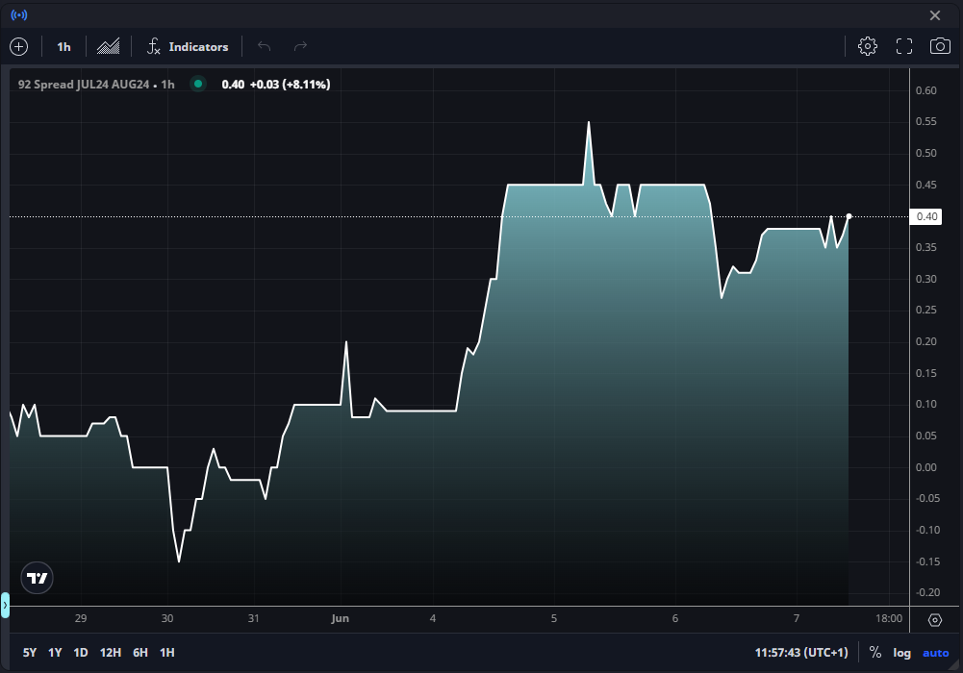Screen dimensions: 963x673
Task: Undo the last chart action
Action: click(x=265, y=46)
